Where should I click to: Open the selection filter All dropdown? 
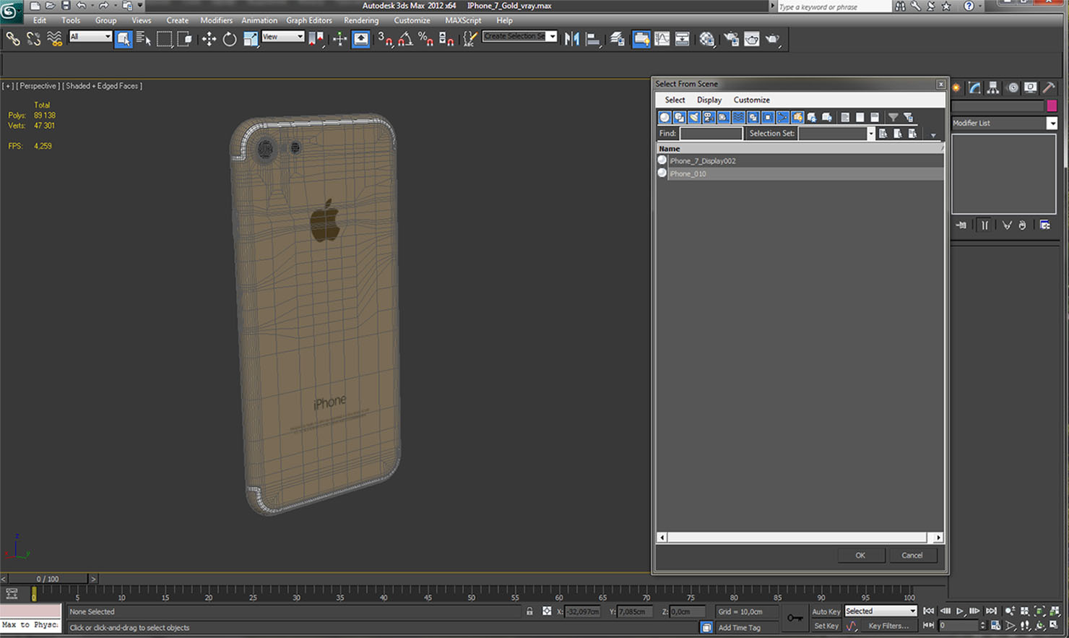pyautogui.click(x=90, y=36)
